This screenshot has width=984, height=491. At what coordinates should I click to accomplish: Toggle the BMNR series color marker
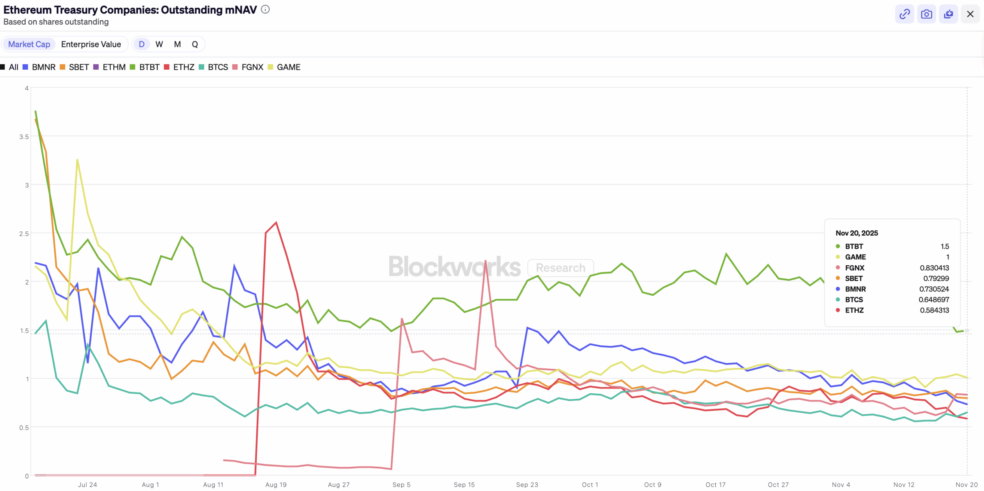25,67
